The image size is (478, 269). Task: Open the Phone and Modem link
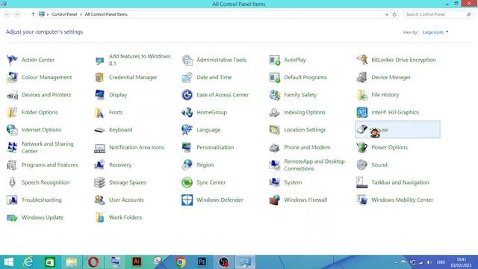pos(307,147)
